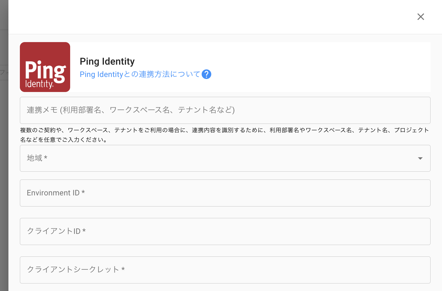Viewport: 442px width, 291px height.
Task: Open the 地域 dropdown
Action: 225,158
